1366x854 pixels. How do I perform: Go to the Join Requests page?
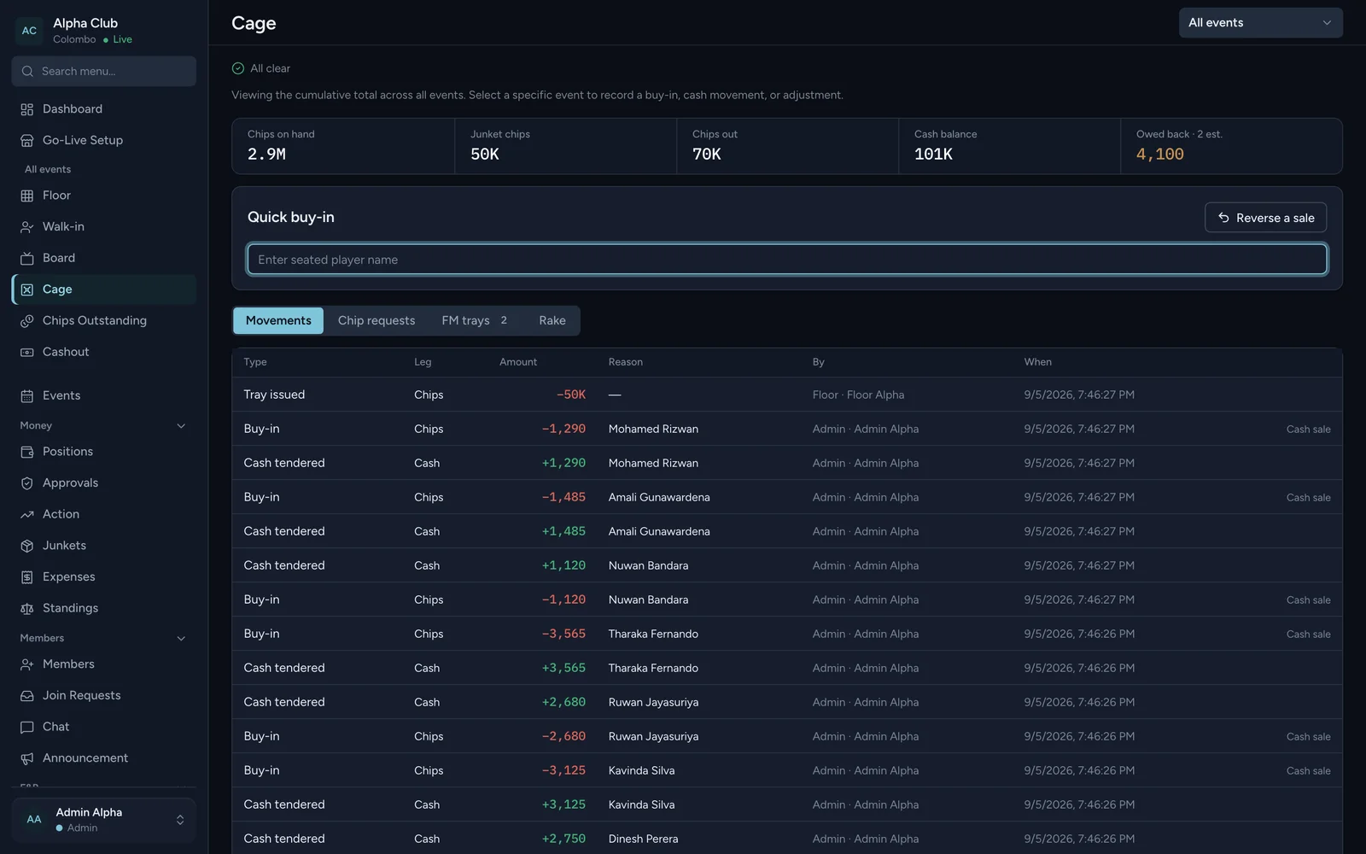[x=104, y=696]
